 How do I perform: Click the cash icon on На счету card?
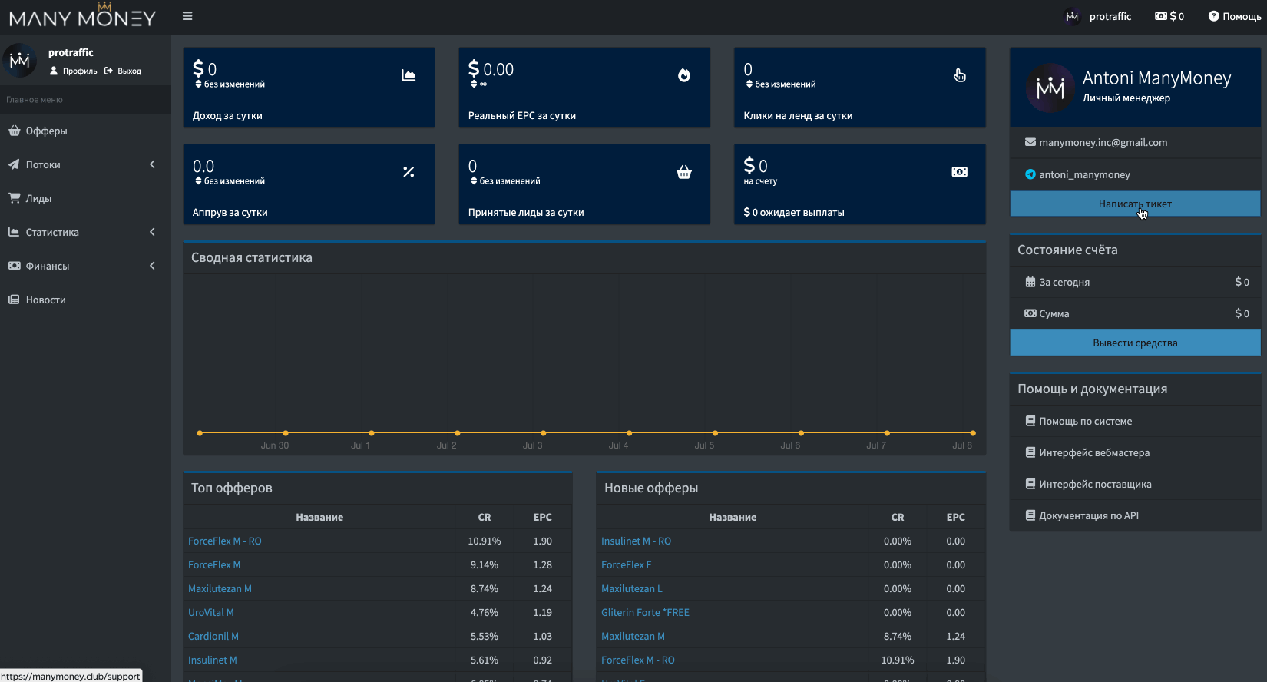(960, 172)
